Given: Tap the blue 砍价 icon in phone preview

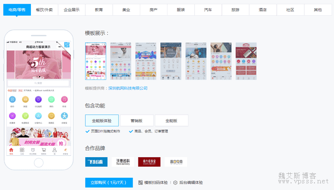Looking at the screenshot, I should click(12, 99).
